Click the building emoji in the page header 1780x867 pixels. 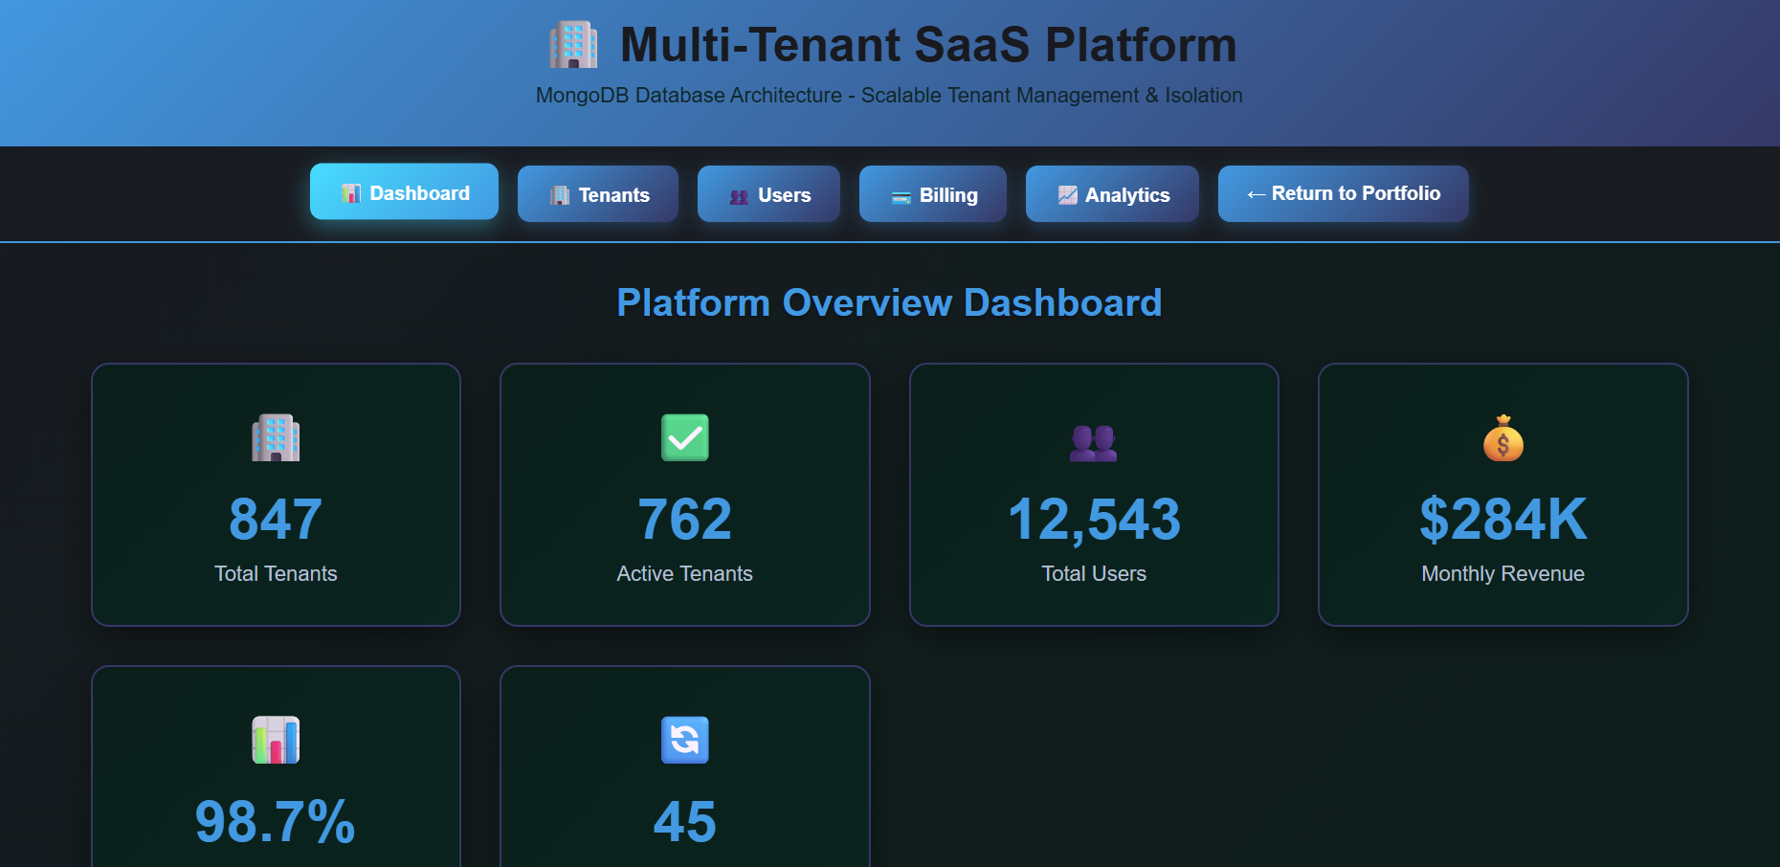click(x=574, y=43)
